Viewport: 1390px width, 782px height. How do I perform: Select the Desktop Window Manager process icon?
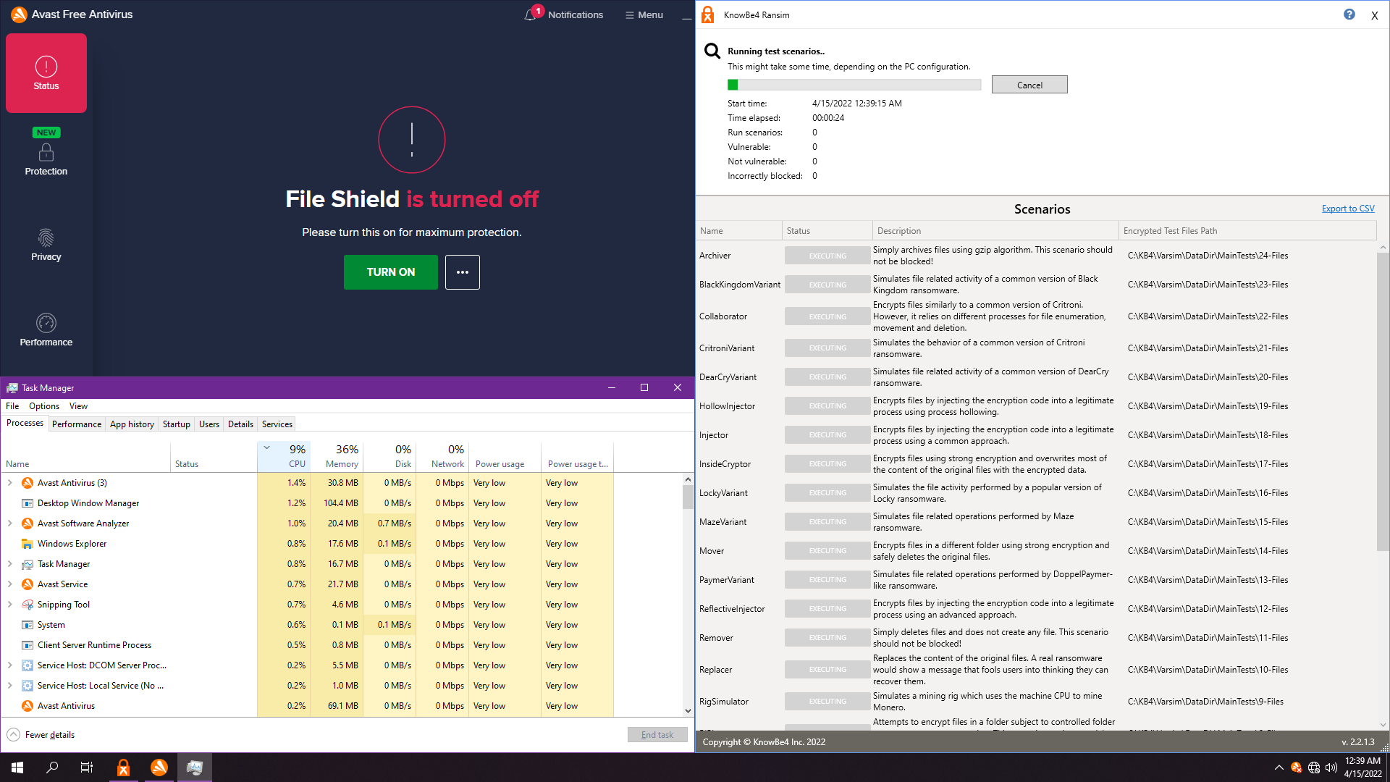[x=28, y=503]
